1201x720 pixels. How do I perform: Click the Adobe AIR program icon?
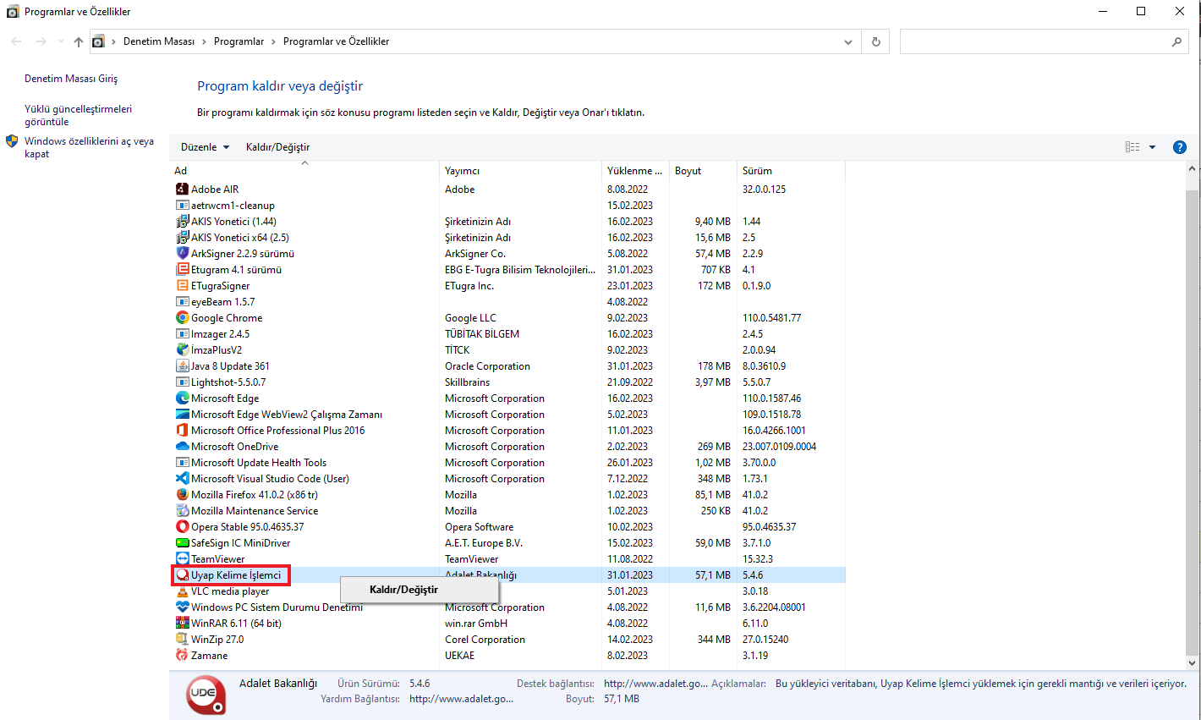(182, 190)
